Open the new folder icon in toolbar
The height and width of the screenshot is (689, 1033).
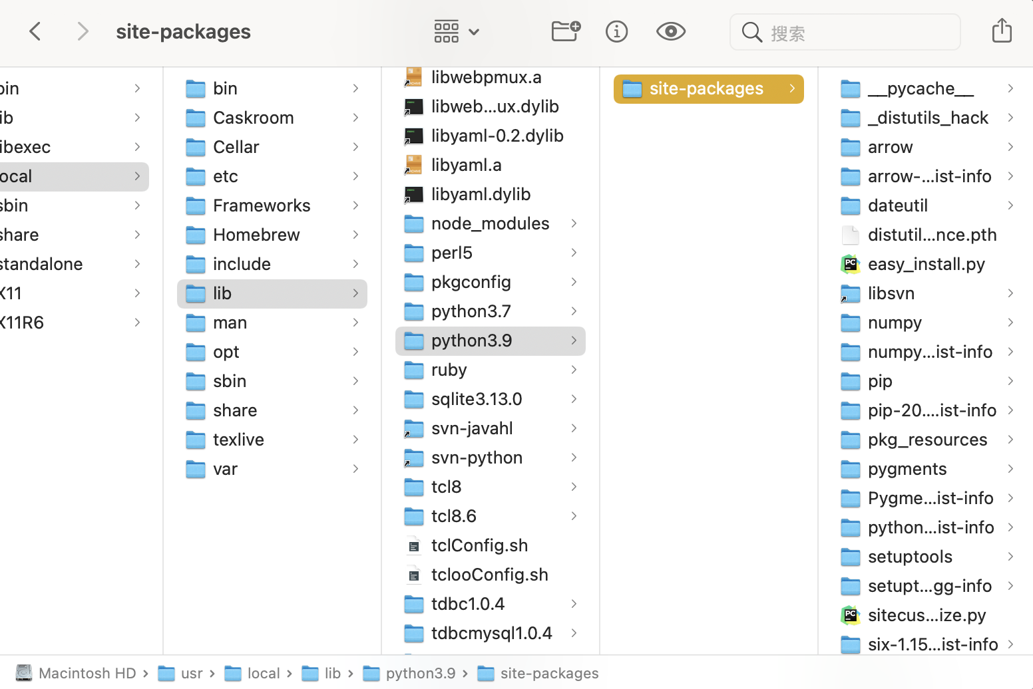(x=566, y=31)
